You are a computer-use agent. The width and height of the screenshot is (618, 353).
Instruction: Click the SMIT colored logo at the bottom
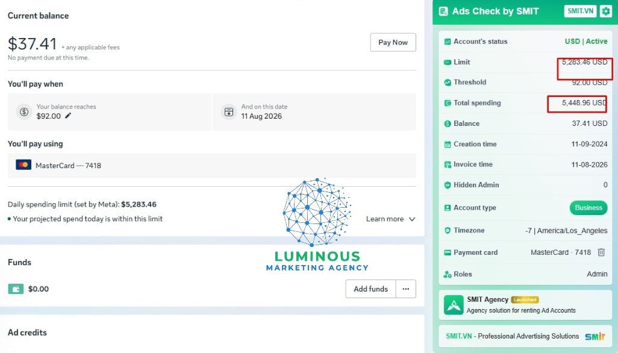tap(595, 336)
